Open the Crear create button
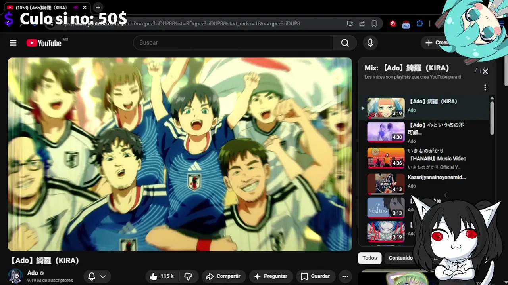The image size is (508, 285). [x=436, y=43]
